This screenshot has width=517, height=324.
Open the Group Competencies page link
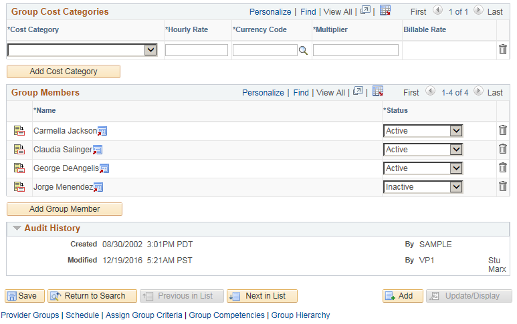tap(227, 315)
